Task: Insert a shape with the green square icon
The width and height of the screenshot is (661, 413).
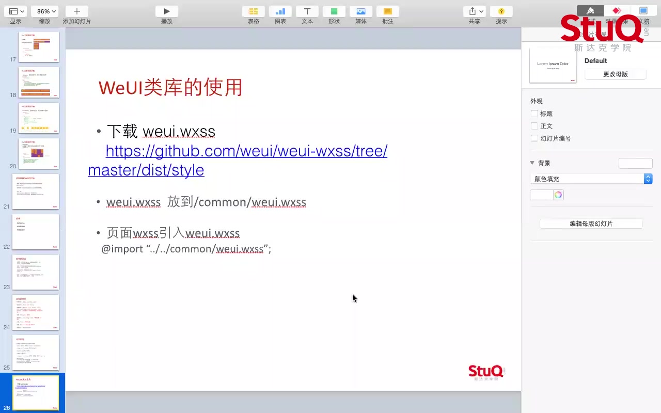Action: (x=334, y=11)
